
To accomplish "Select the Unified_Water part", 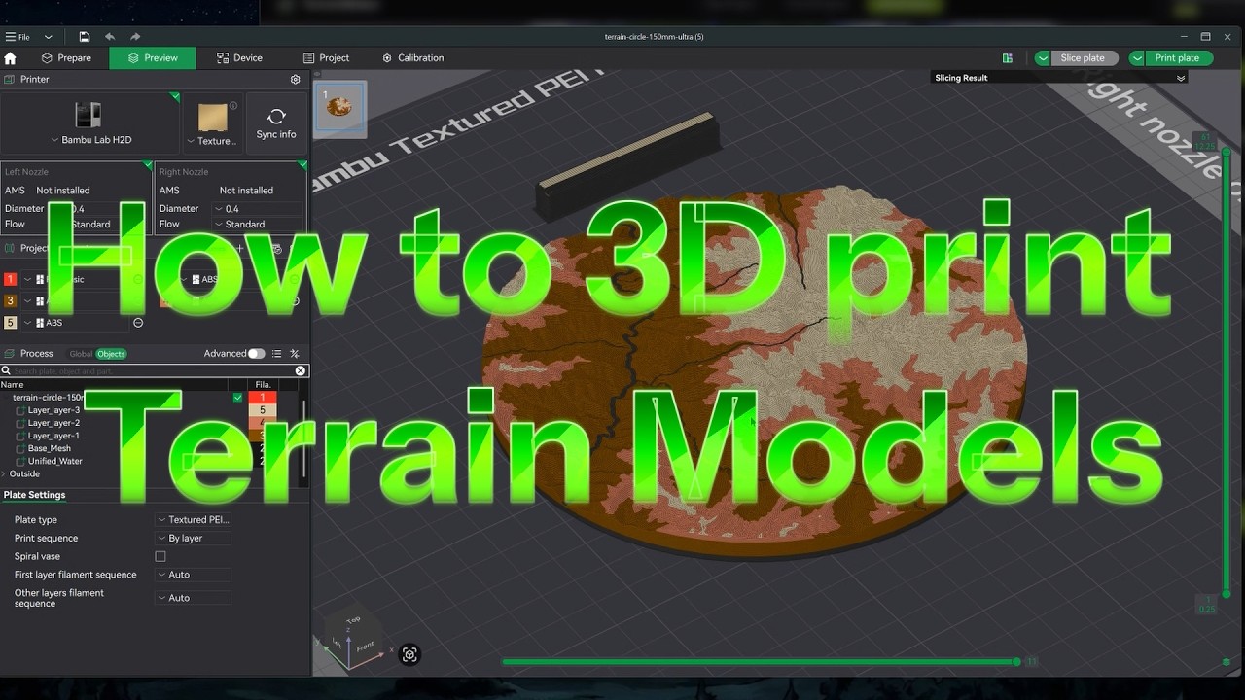I will point(55,461).
